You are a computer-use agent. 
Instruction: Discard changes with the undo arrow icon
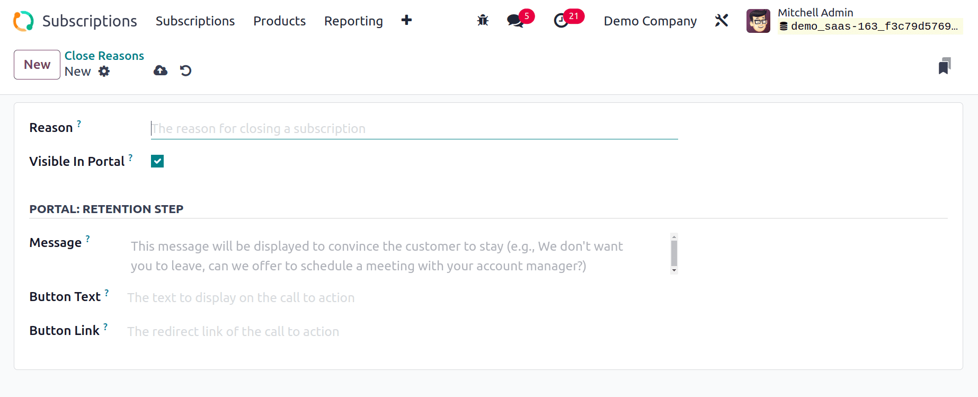[x=185, y=70]
